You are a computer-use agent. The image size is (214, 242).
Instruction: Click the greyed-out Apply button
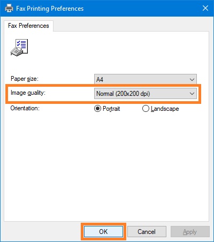tap(190, 232)
